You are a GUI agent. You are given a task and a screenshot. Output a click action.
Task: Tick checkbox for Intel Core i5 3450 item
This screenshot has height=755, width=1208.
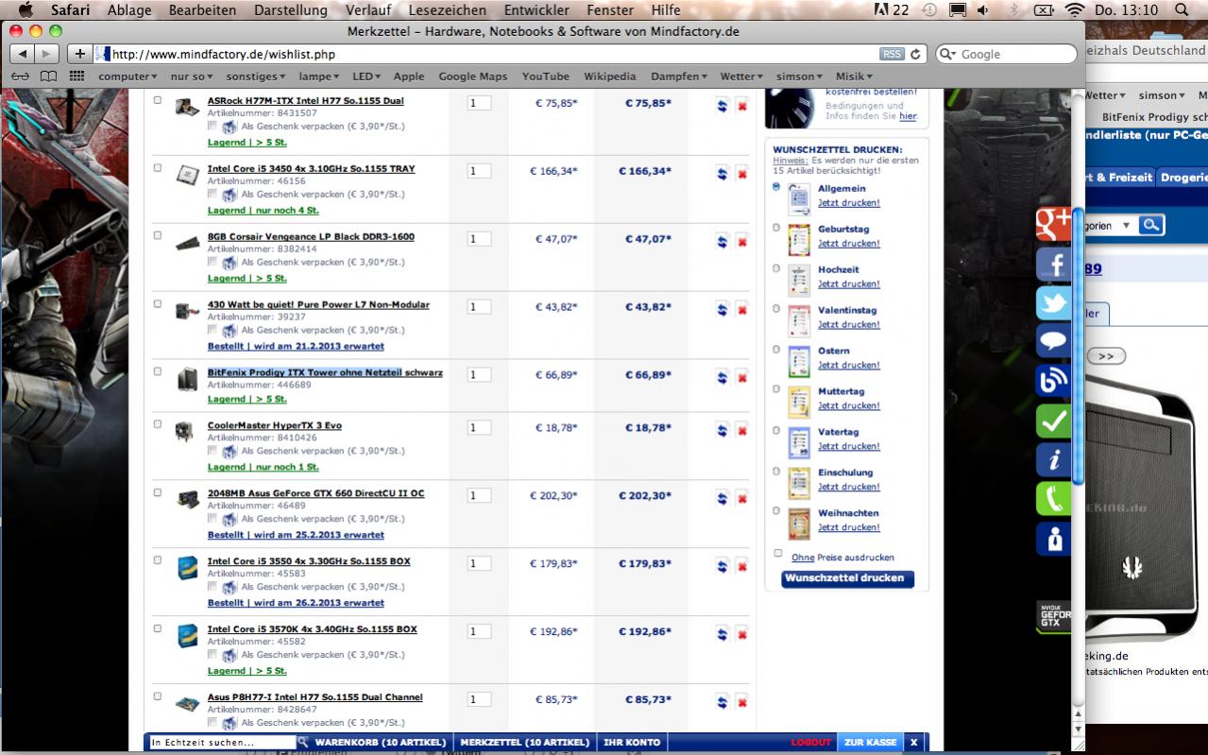tap(158, 167)
